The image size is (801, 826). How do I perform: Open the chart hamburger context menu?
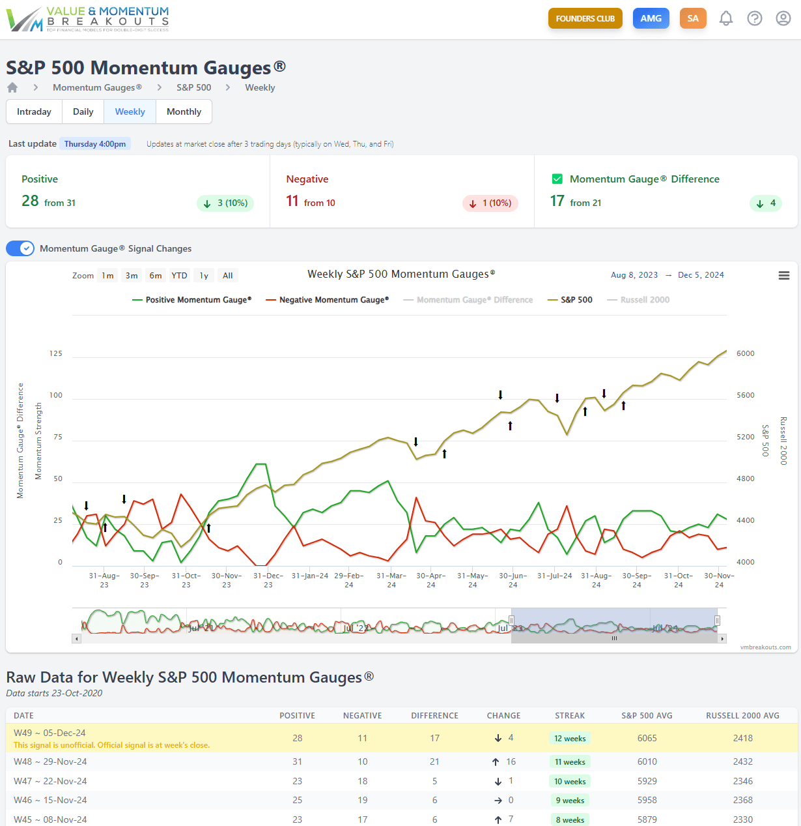click(784, 276)
